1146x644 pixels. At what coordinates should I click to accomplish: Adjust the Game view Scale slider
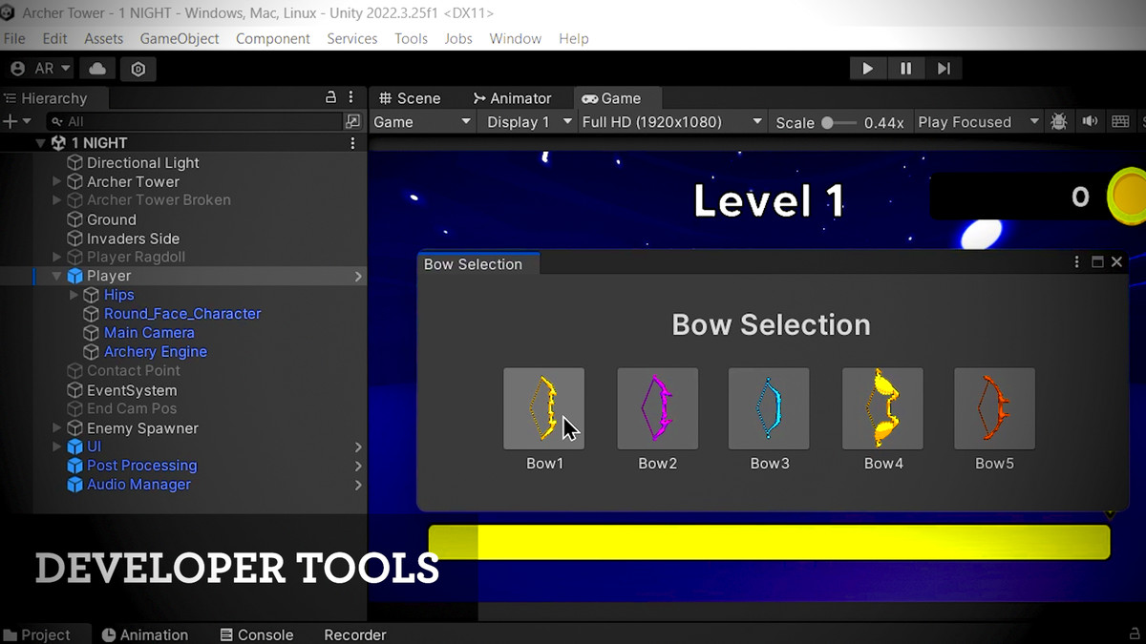click(x=827, y=123)
